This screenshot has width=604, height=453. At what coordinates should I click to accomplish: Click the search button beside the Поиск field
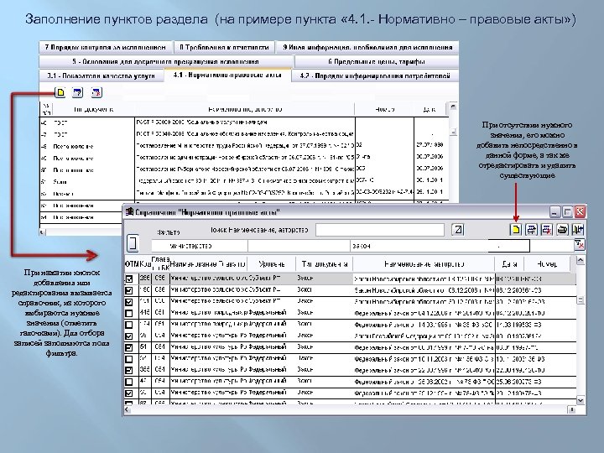[458, 230]
